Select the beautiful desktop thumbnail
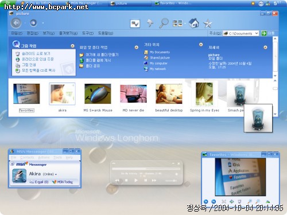The height and width of the screenshot is (215, 287). pos(169,94)
